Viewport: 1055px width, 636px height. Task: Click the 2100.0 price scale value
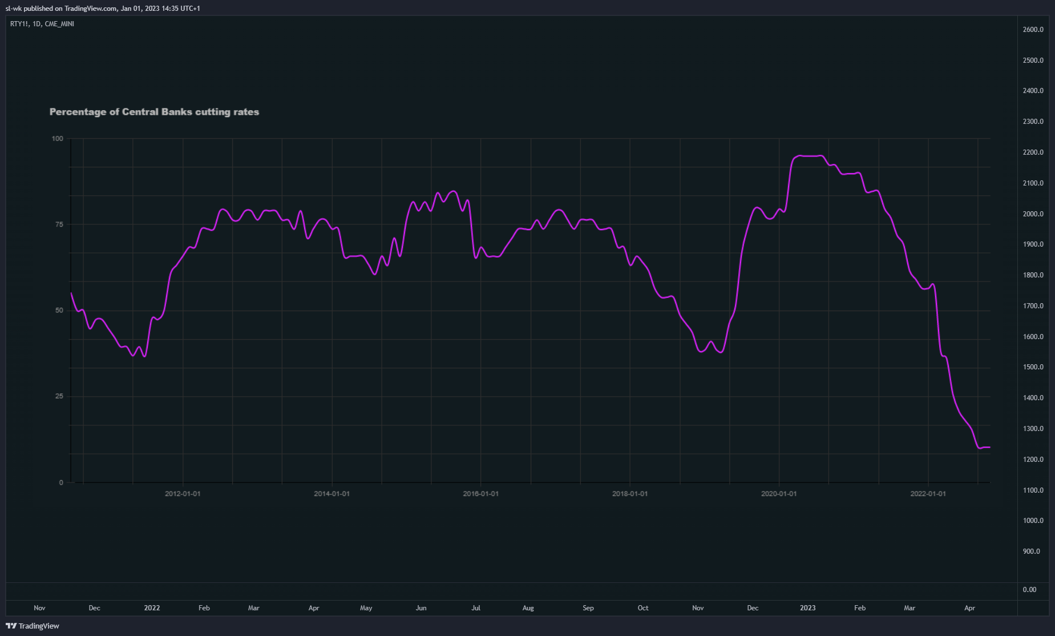[1033, 183]
